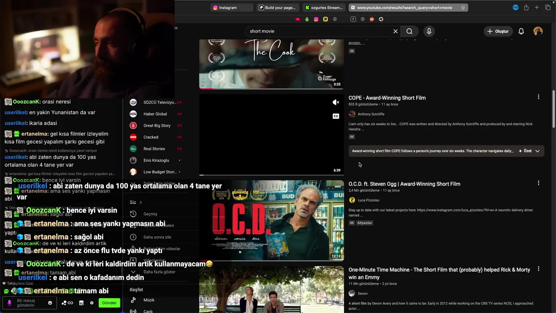Open the YouTube favorite bookmark icon
Screen dimensions: 556x313
click(298, 19)
